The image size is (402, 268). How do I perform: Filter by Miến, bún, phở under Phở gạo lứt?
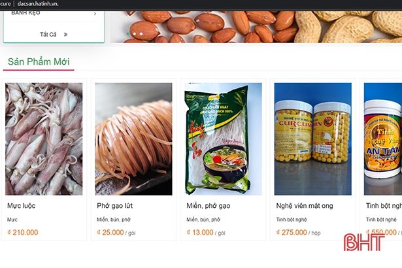coord(114,220)
